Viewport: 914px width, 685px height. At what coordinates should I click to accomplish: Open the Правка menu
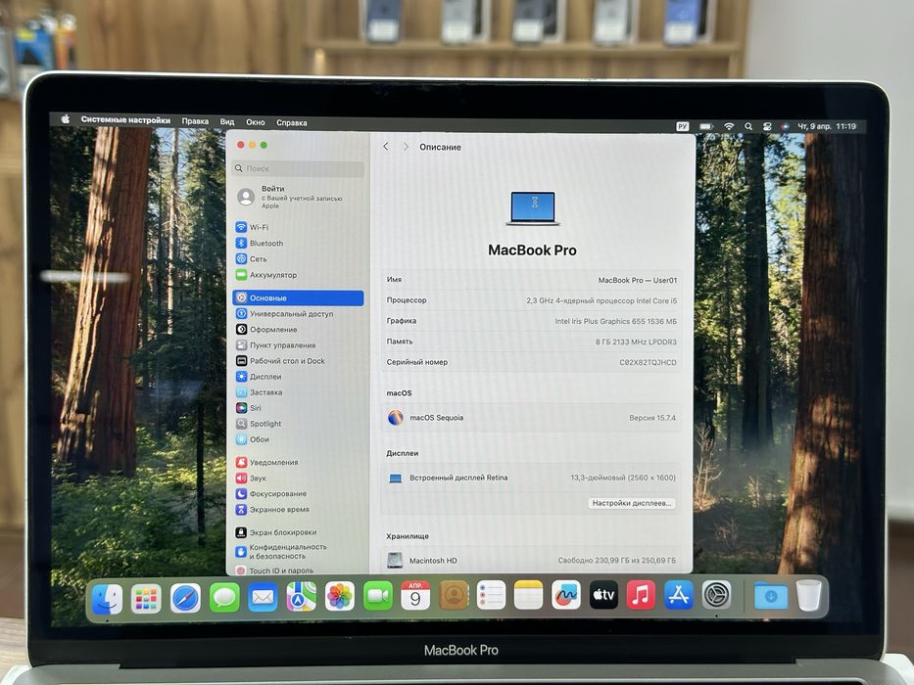click(x=195, y=121)
